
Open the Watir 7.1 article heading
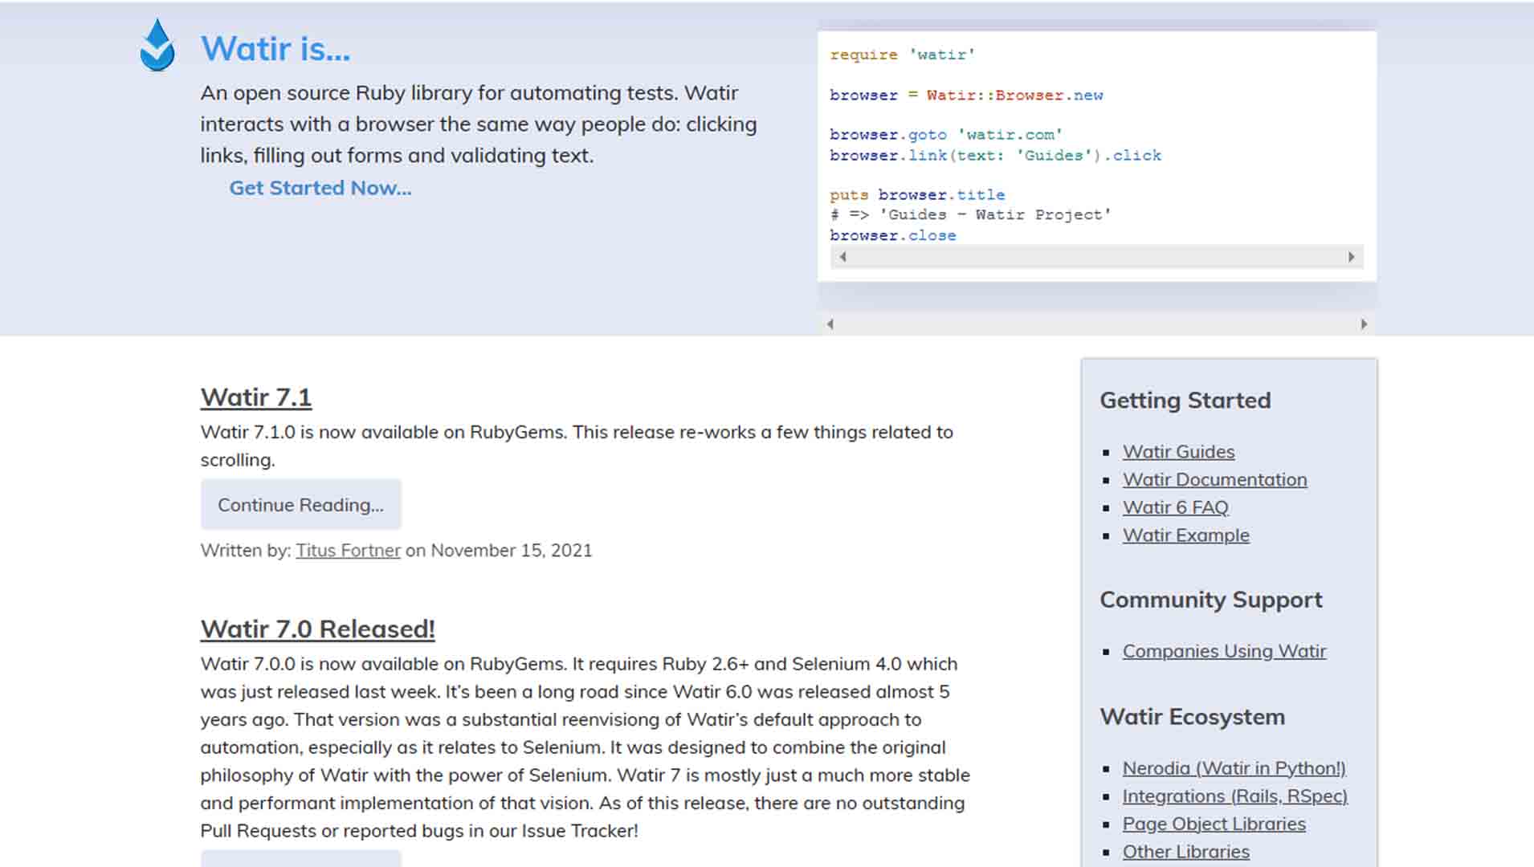coord(255,397)
